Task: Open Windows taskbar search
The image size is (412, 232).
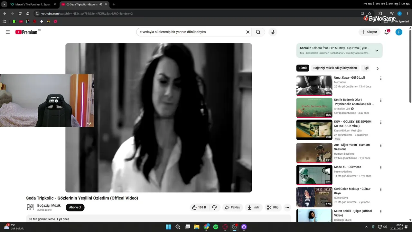Action: tap(178, 227)
